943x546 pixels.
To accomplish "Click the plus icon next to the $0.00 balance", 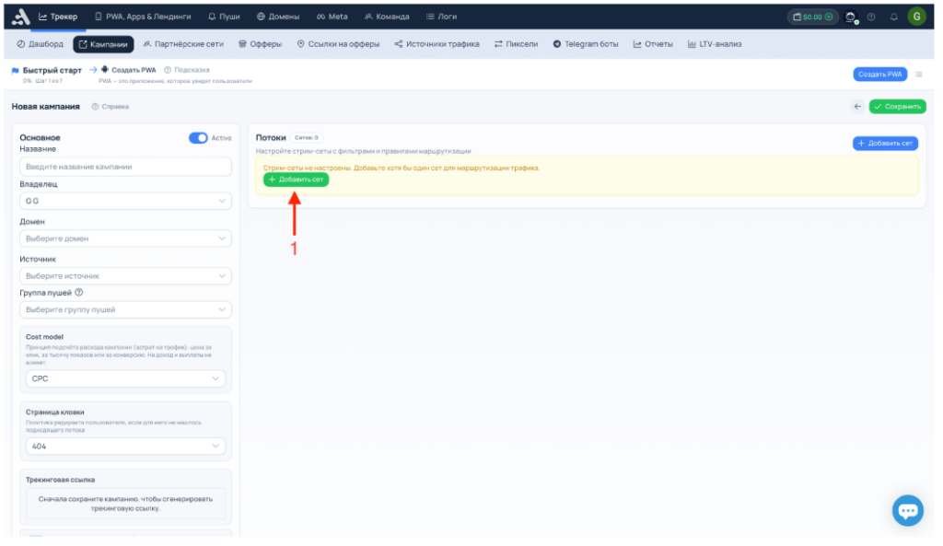I will pyautogui.click(x=829, y=17).
